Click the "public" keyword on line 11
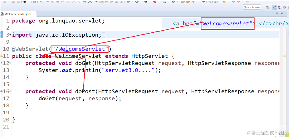This screenshot has height=137, width=289. [22, 56]
